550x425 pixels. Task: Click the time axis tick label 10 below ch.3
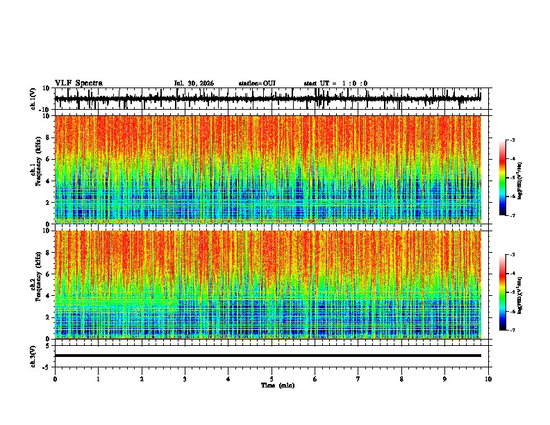(488, 379)
